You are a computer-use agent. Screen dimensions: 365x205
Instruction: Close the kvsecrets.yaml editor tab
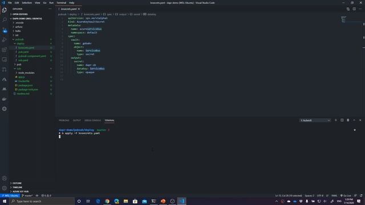(79, 9)
